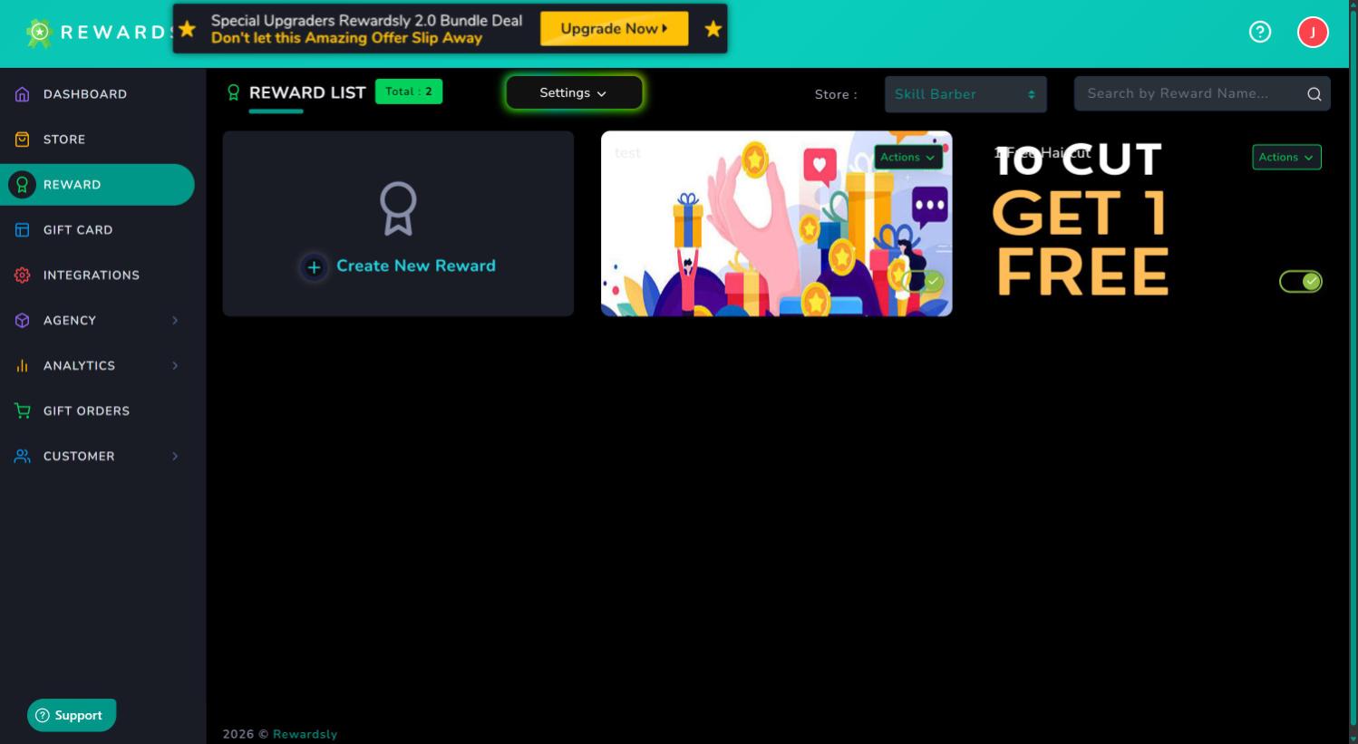The image size is (1358, 744).
Task: Focus the Search by Reward Name field
Action: coord(1202,93)
